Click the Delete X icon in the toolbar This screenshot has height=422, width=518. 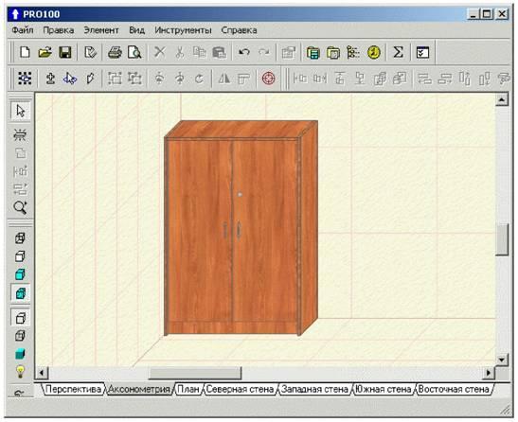pyautogui.click(x=160, y=52)
